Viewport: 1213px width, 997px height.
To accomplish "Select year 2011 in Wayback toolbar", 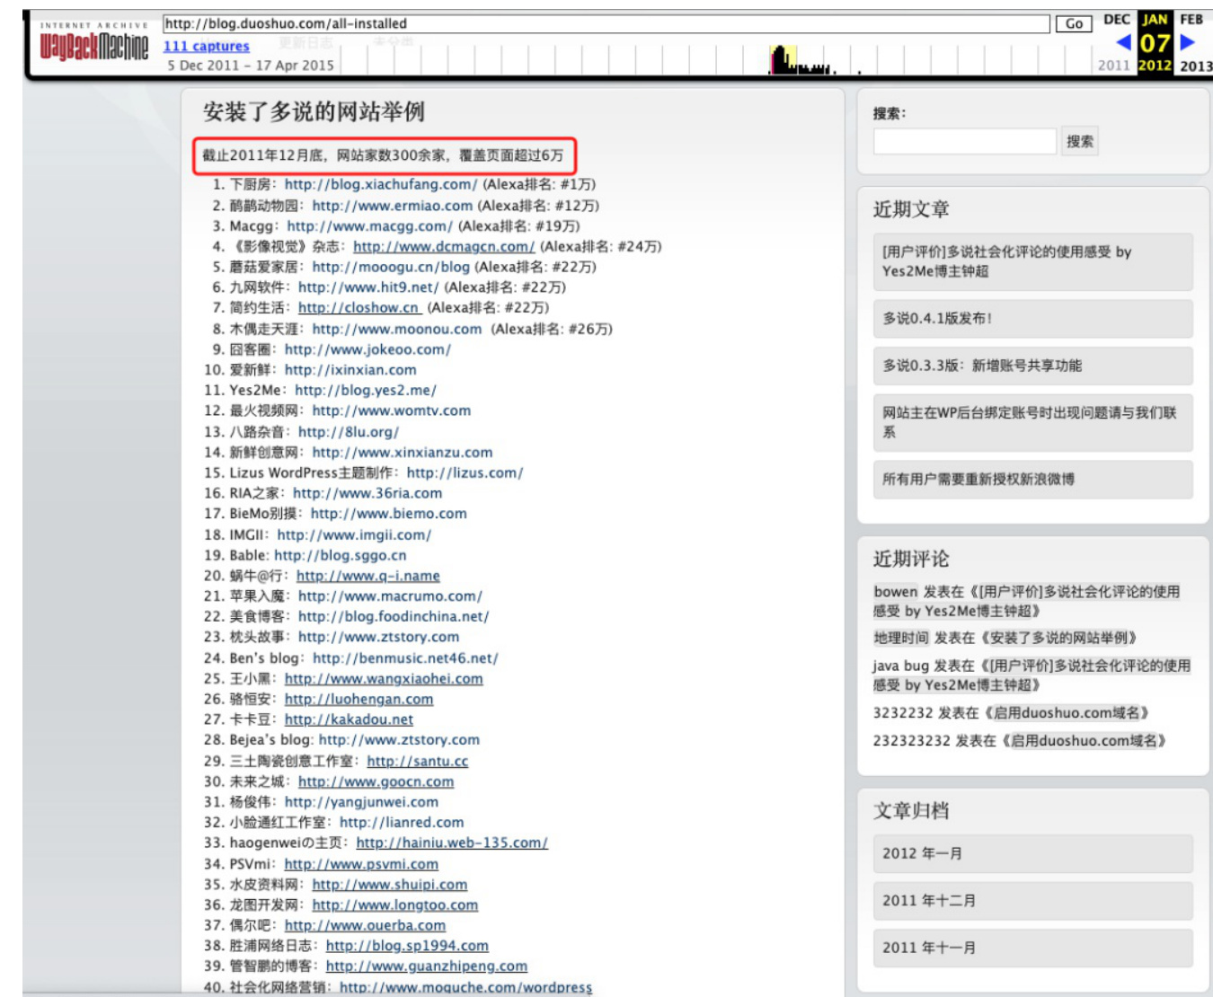I will point(1113,66).
